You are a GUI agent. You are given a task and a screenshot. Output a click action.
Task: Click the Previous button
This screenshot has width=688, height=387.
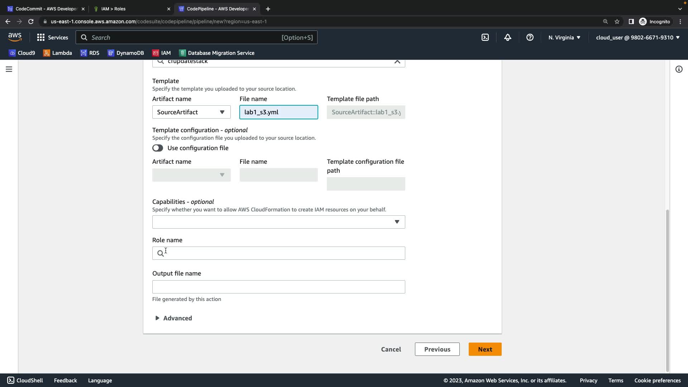[x=437, y=349]
